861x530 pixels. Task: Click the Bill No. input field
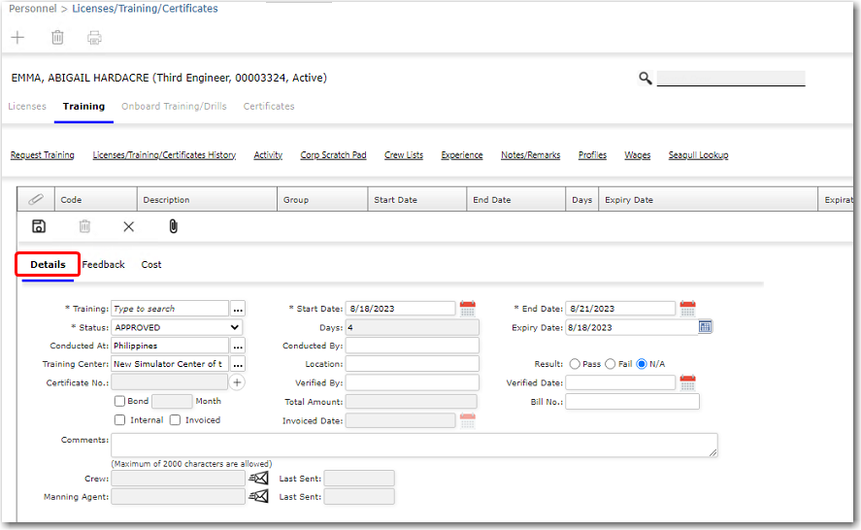[633, 402]
